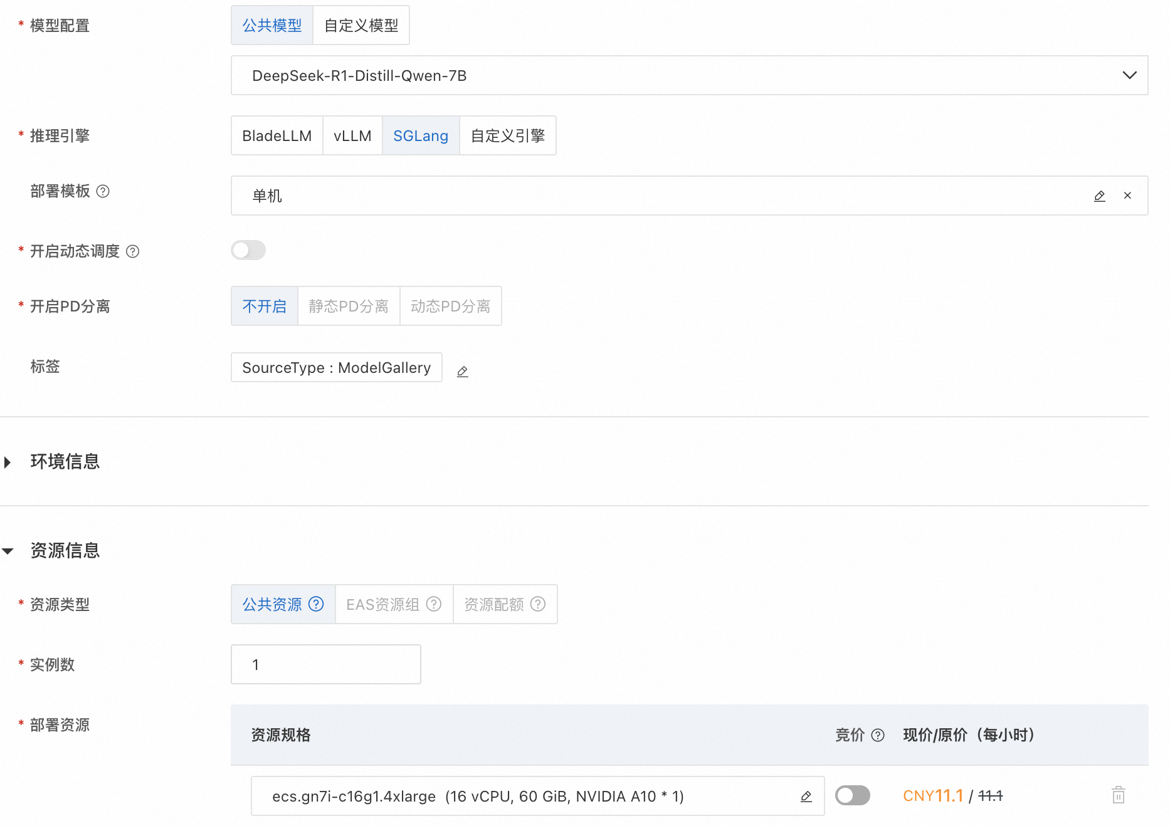Open the 单机 deployment template selector
The height and width of the screenshot is (826, 1170).
click(690, 196)
